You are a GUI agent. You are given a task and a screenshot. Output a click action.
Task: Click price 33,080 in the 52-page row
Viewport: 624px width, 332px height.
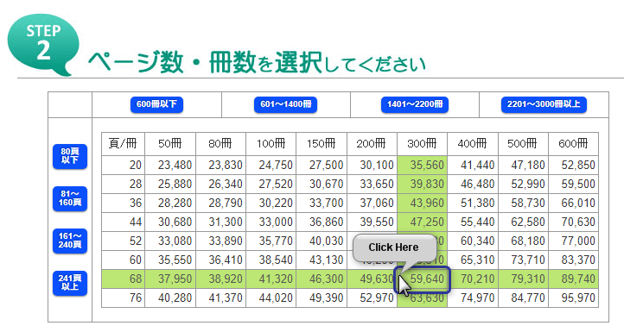[x=170, y=241]
